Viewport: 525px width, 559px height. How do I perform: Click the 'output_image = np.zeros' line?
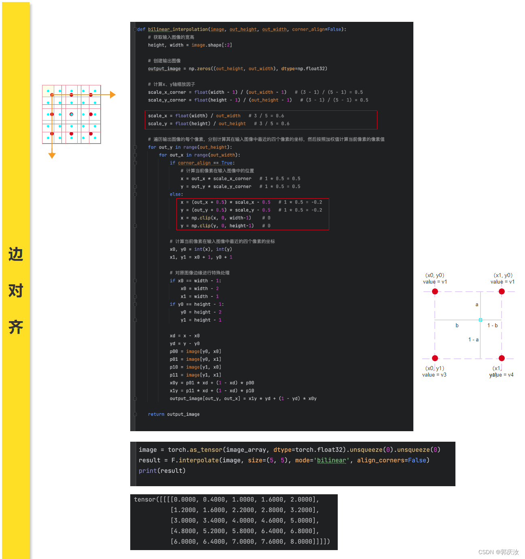pyautogui.click(x=237, y=69)
